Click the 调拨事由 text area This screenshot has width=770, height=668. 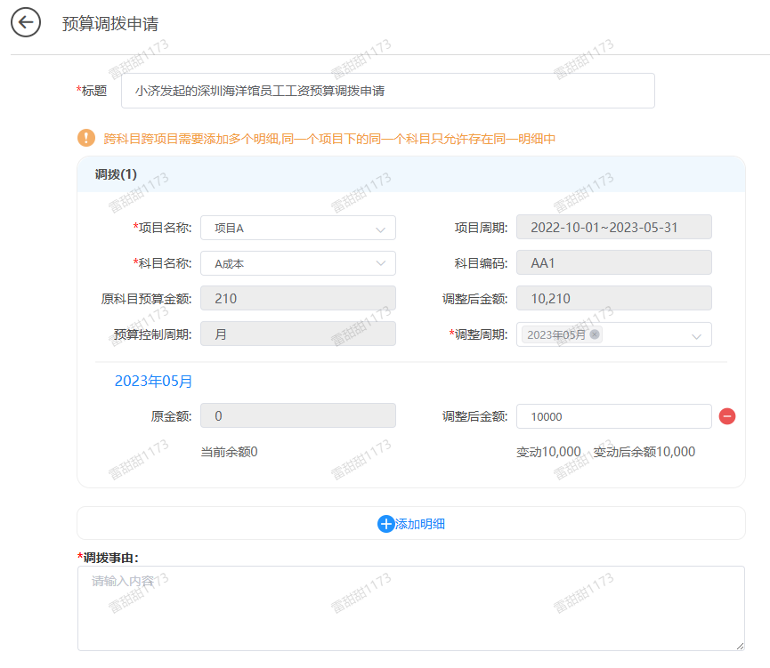coord(411,608)
